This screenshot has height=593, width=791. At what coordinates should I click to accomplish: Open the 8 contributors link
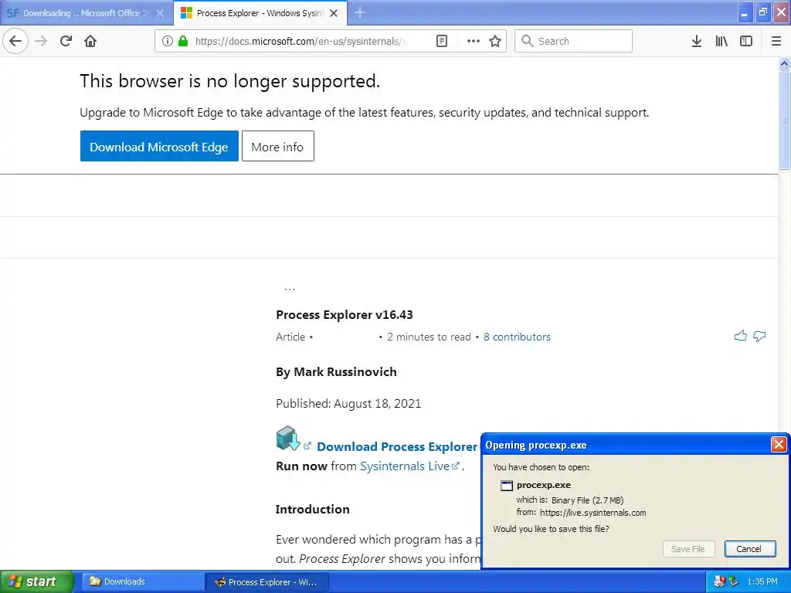pyautogui.click(x=517, y=337)
